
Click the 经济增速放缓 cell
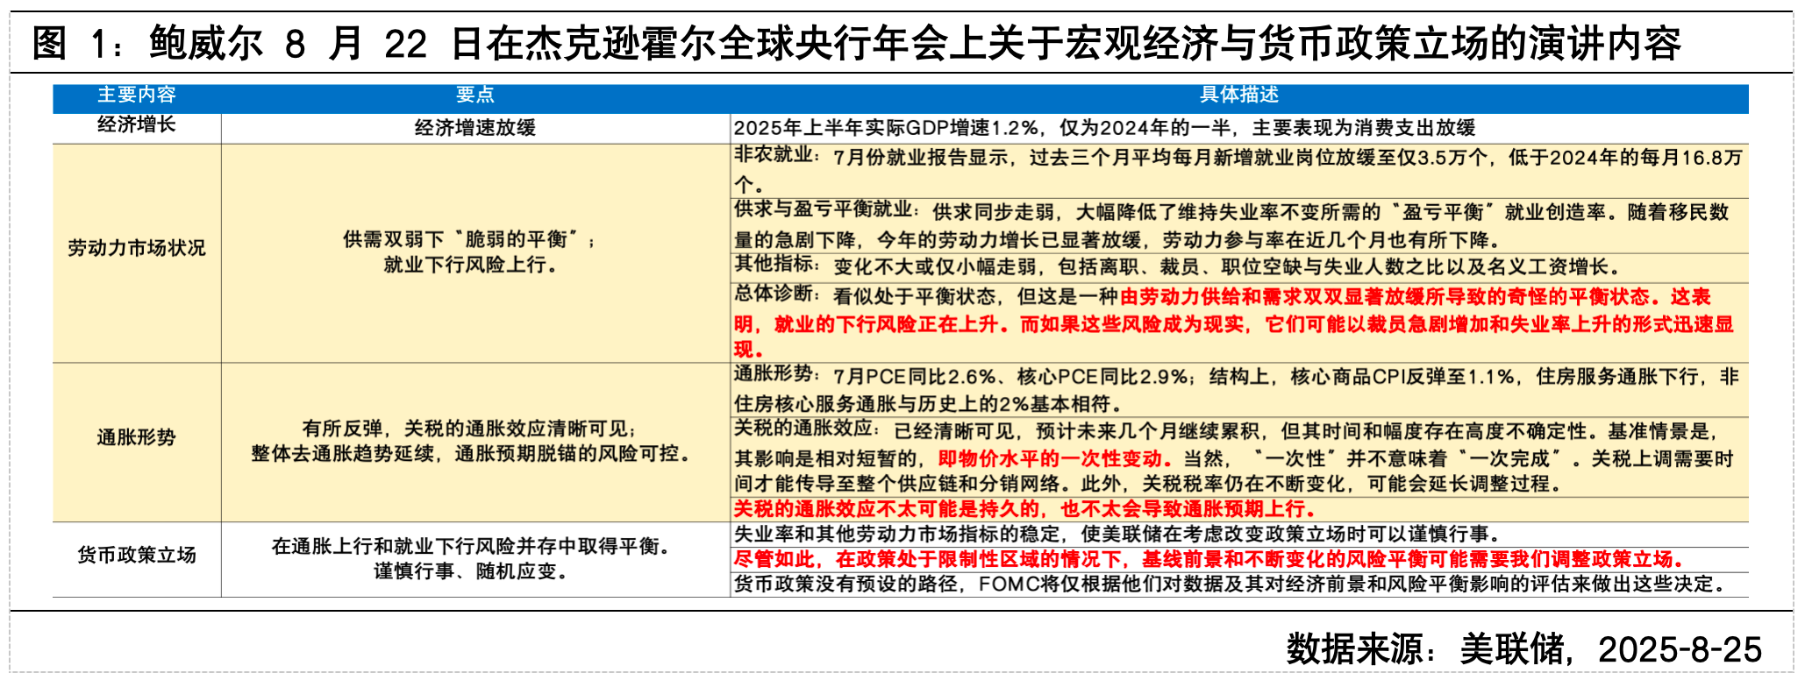coord(475,128)
